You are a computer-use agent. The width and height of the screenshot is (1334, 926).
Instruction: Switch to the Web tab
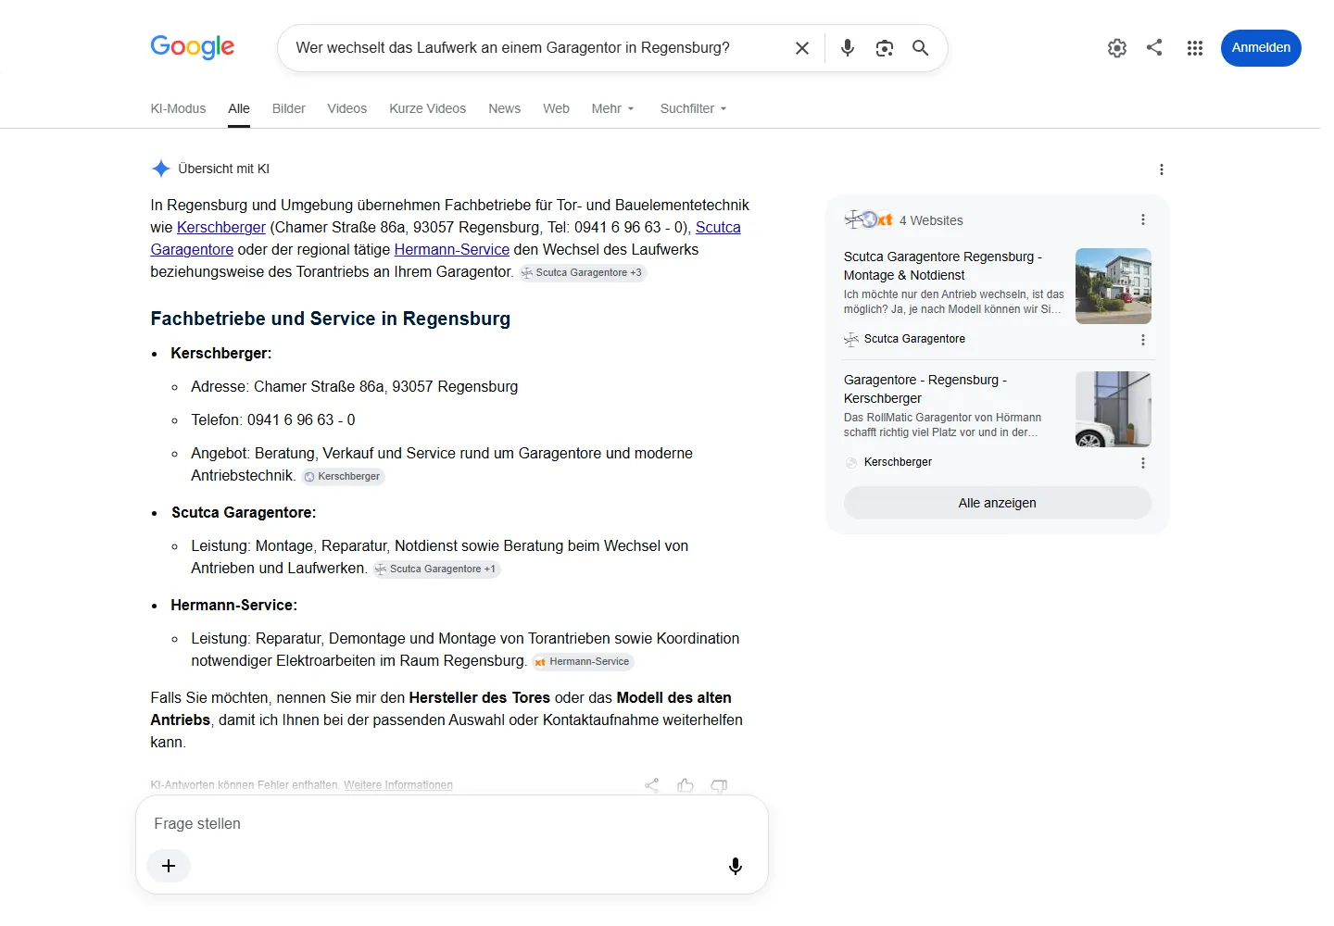point(556,108)
